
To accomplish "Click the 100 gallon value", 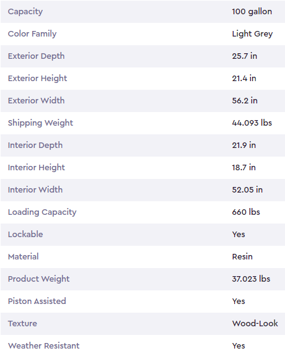I will coord(252,12).
